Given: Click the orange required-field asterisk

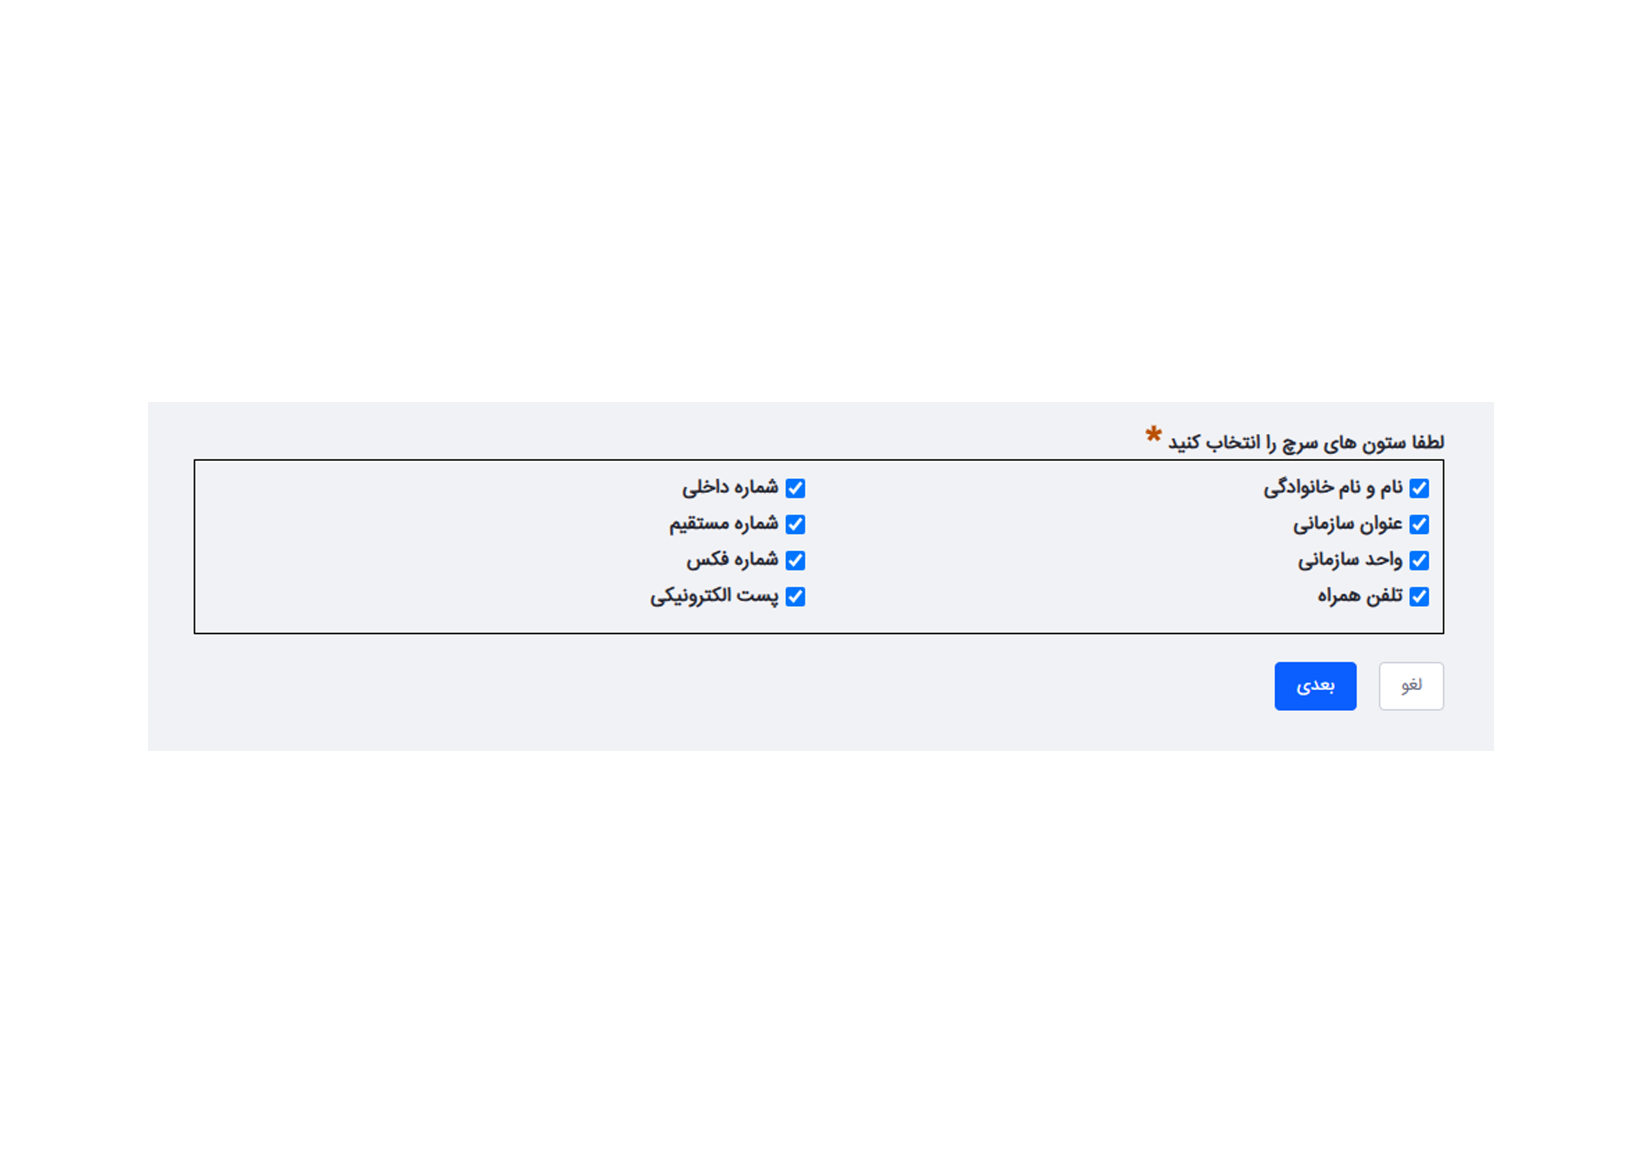Looking at the screenshot, I should [1153, 435].
